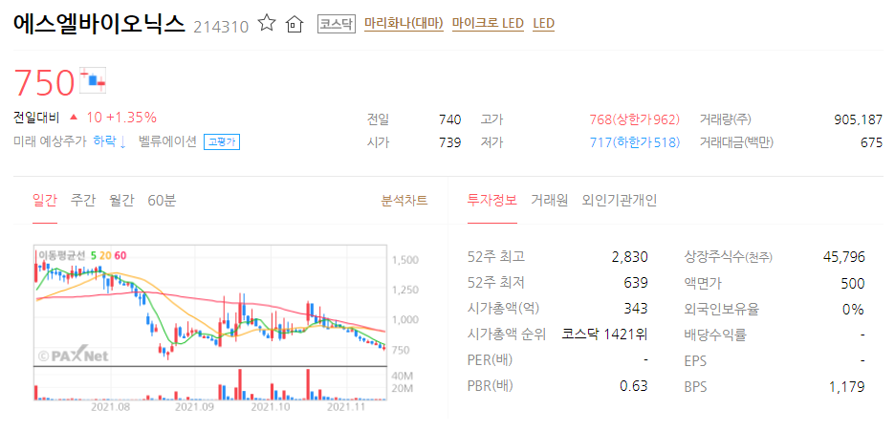Click the 시가총액(억) value 343
The image size is (895, 432).
637,309
